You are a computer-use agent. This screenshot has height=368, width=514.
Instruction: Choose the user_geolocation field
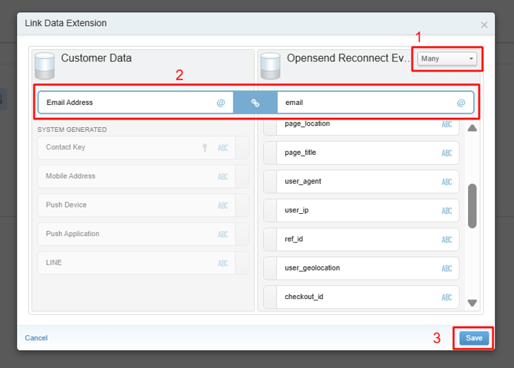coord(353,268)
